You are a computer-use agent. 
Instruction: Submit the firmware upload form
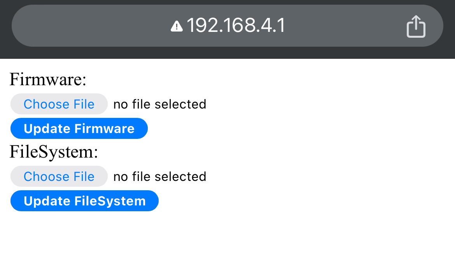79,128
